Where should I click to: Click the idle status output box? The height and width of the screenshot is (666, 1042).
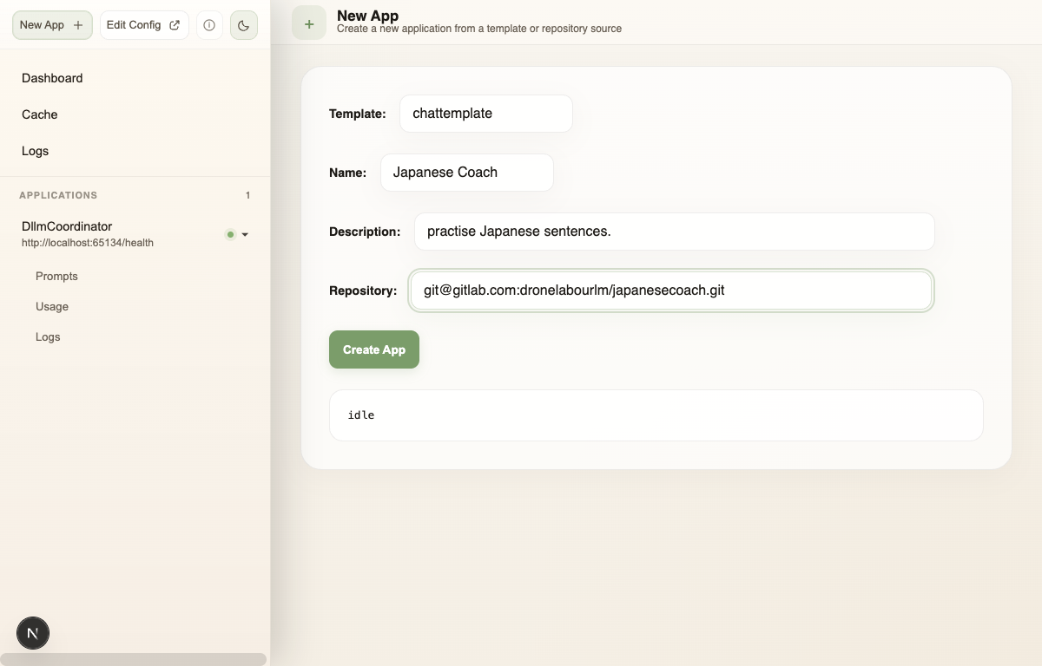(x=656, y=415)
